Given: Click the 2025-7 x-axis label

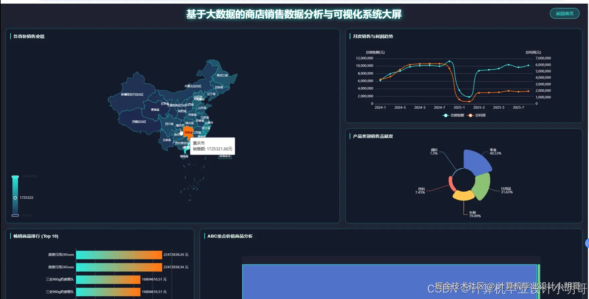Looking at the screenshot, I should tap(518, 108).
